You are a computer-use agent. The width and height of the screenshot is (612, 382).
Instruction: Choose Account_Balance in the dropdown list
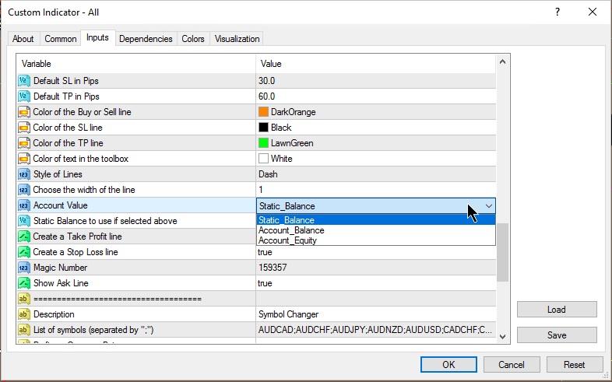(x=376, y=230)
